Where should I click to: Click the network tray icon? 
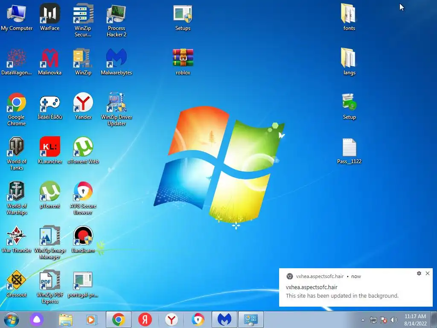coord(373,320)
